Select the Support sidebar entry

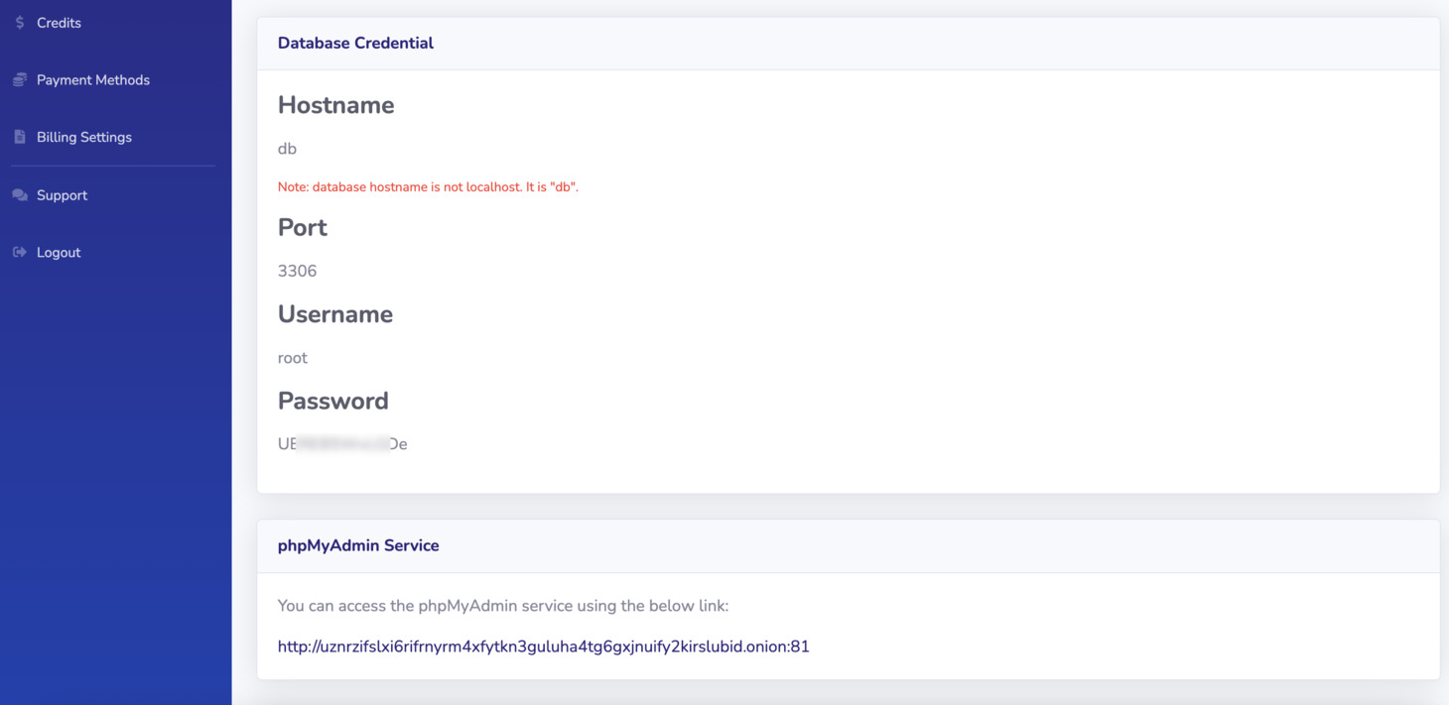coord(62,195)
